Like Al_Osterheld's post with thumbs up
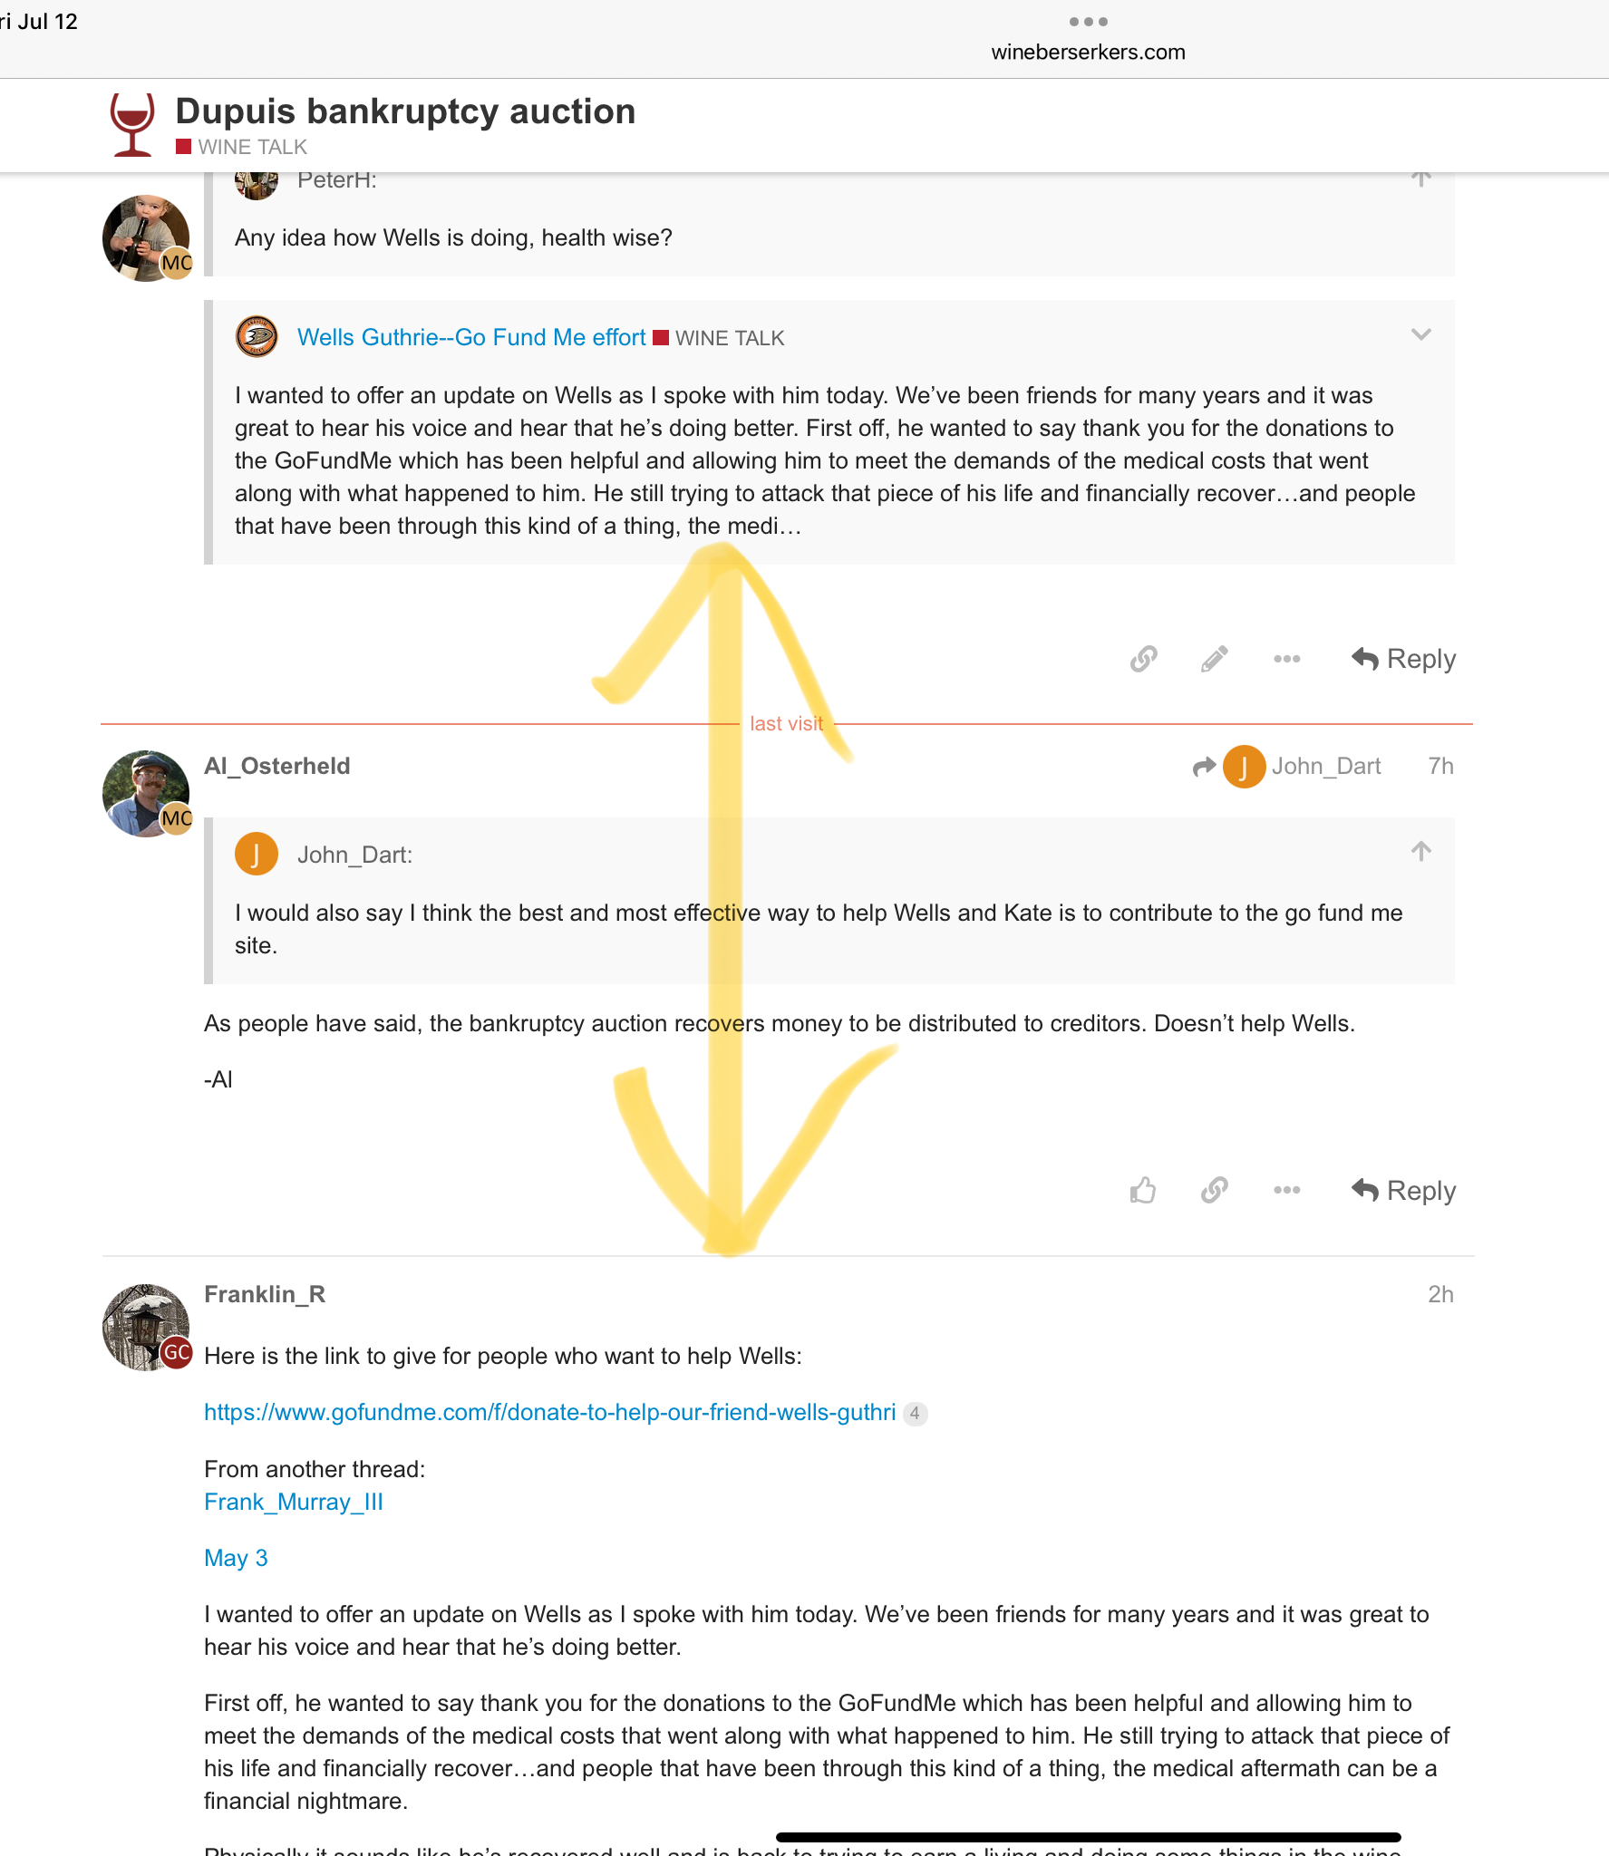1609x1856 pixels. click(x=1144, y=1190)
